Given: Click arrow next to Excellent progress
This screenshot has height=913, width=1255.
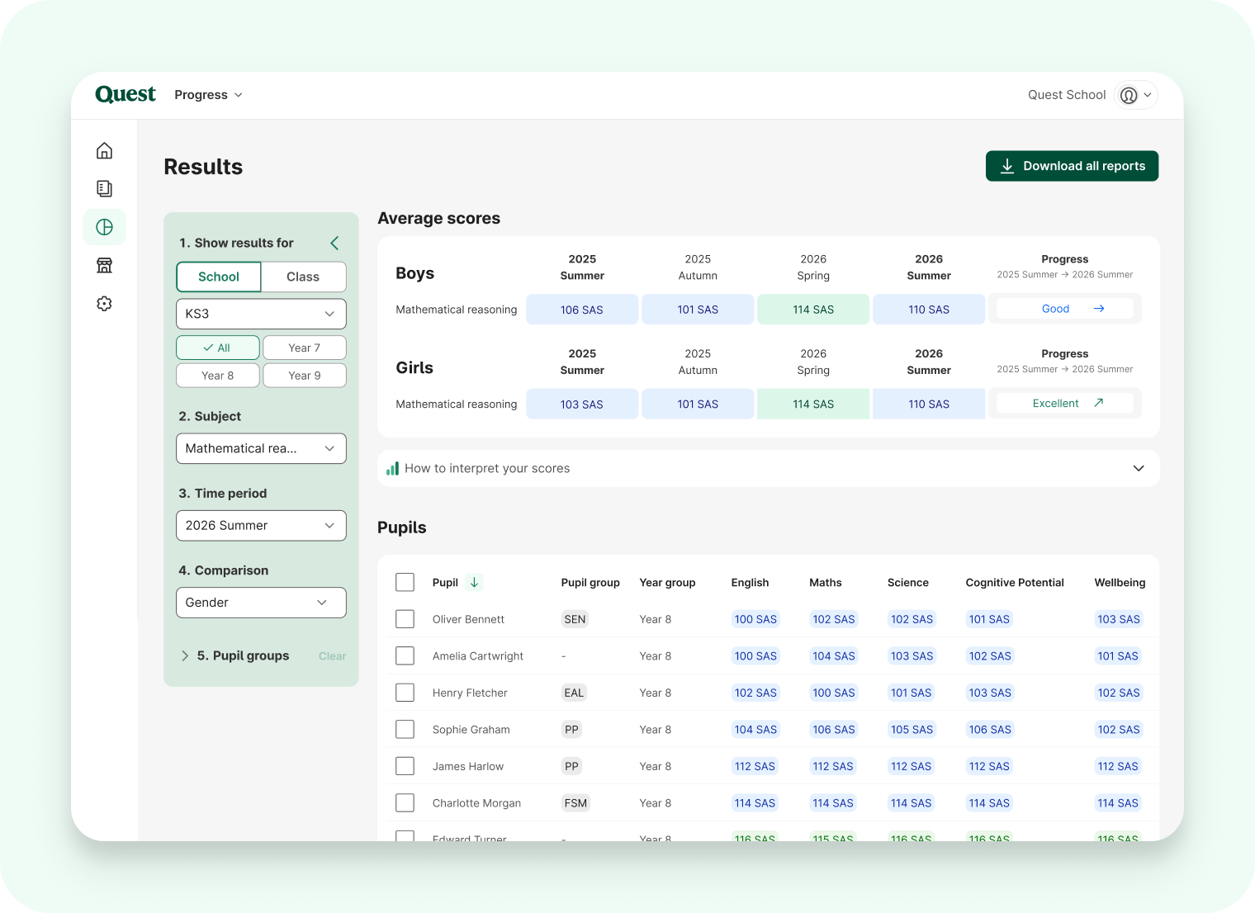Looking at the screenshot, I should [1099, 403].
